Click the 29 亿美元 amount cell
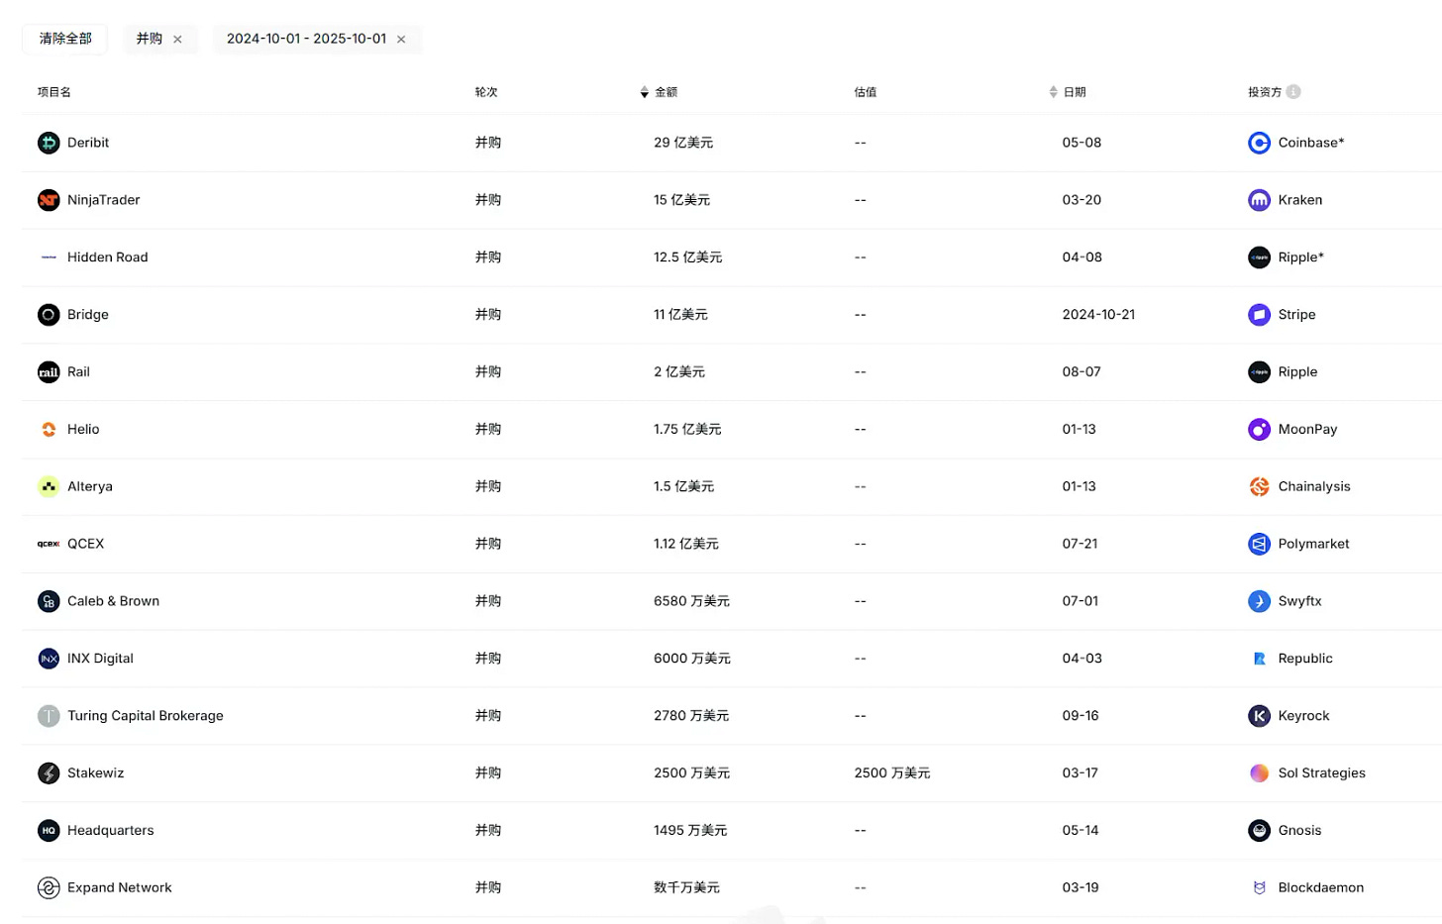 683,143
